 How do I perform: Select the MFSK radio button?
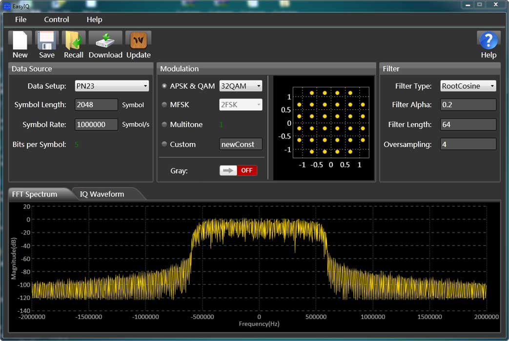(164, 105)
